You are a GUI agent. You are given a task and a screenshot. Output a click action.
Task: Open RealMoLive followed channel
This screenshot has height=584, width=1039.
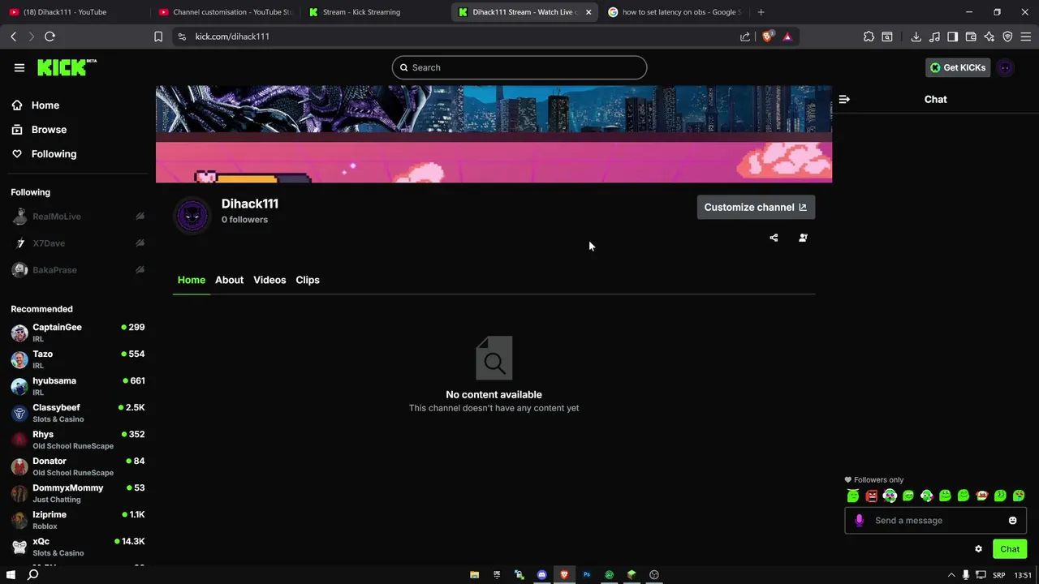pos(78,217)
